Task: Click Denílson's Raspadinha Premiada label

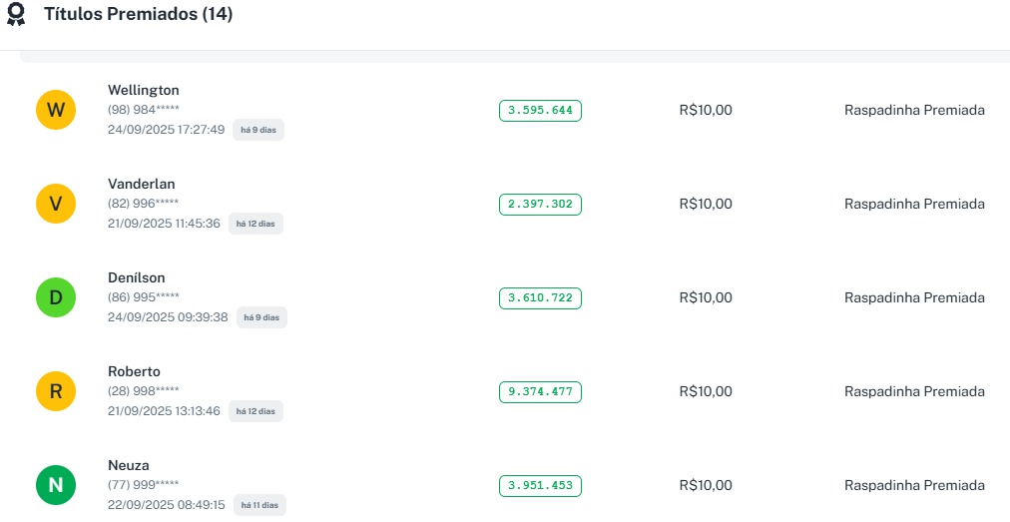Action: click(914, 297)
